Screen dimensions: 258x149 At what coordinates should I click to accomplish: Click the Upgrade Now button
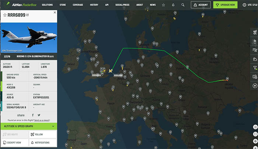tap(225, 5)
